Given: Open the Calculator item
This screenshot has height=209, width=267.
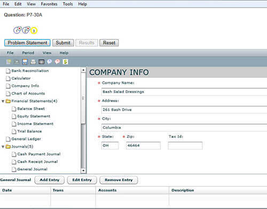Looking at the screenshot, I should pyautogui.click(x=18, y=79).
